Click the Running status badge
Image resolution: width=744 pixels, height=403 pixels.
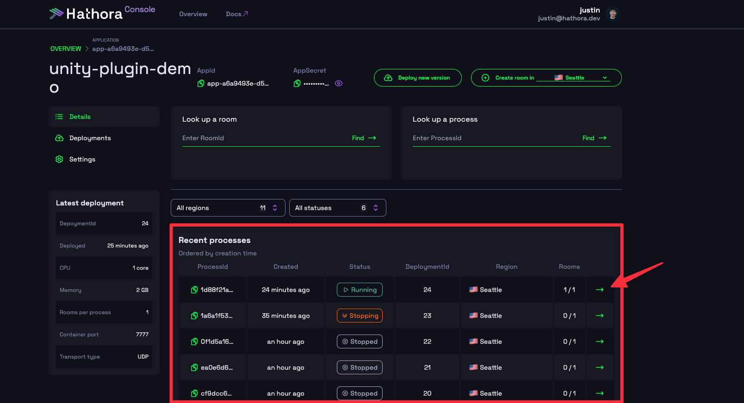[360, 290]
